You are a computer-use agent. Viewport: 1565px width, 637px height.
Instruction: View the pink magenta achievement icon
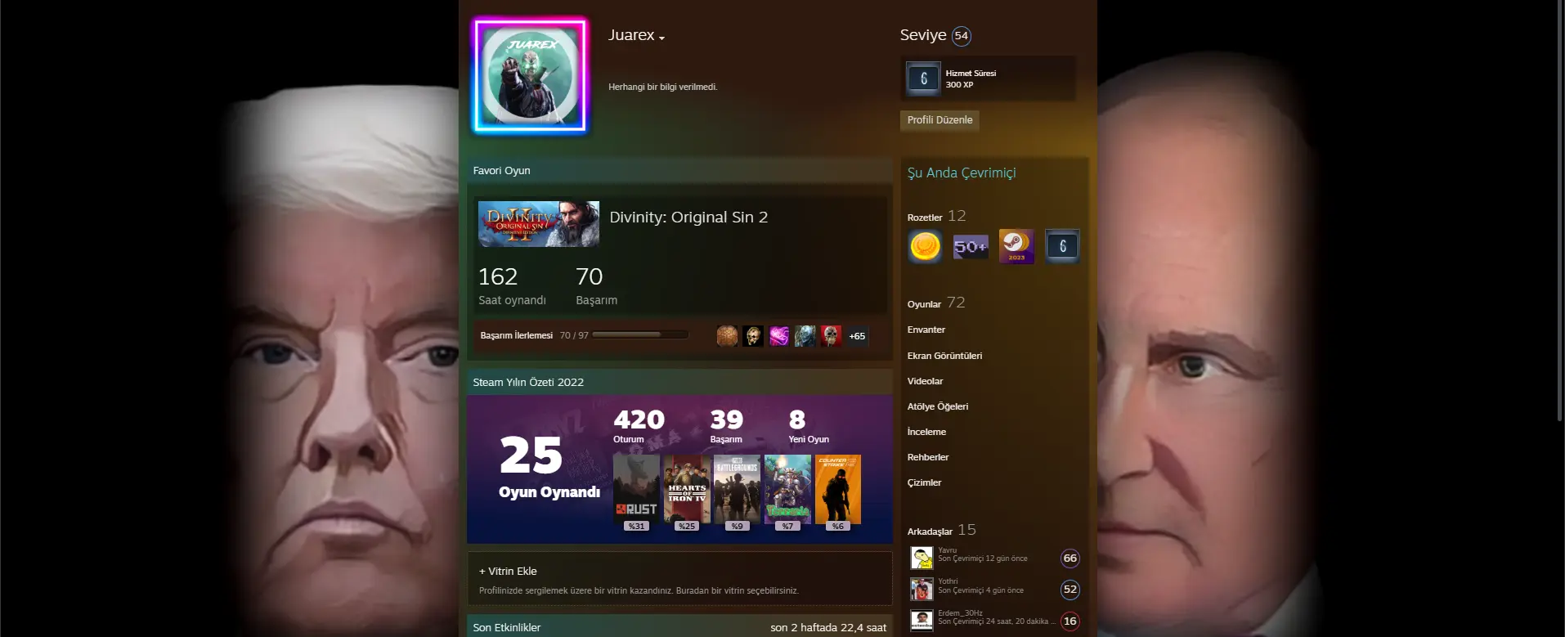(779, 336)
